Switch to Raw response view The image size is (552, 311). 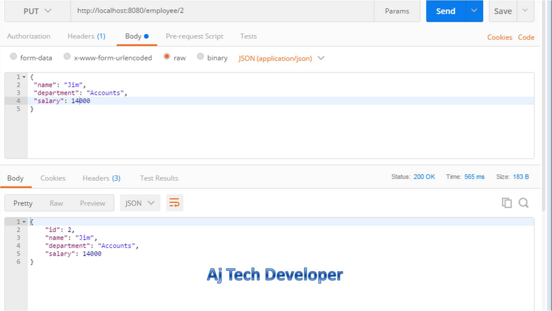(x=56, y=203)
